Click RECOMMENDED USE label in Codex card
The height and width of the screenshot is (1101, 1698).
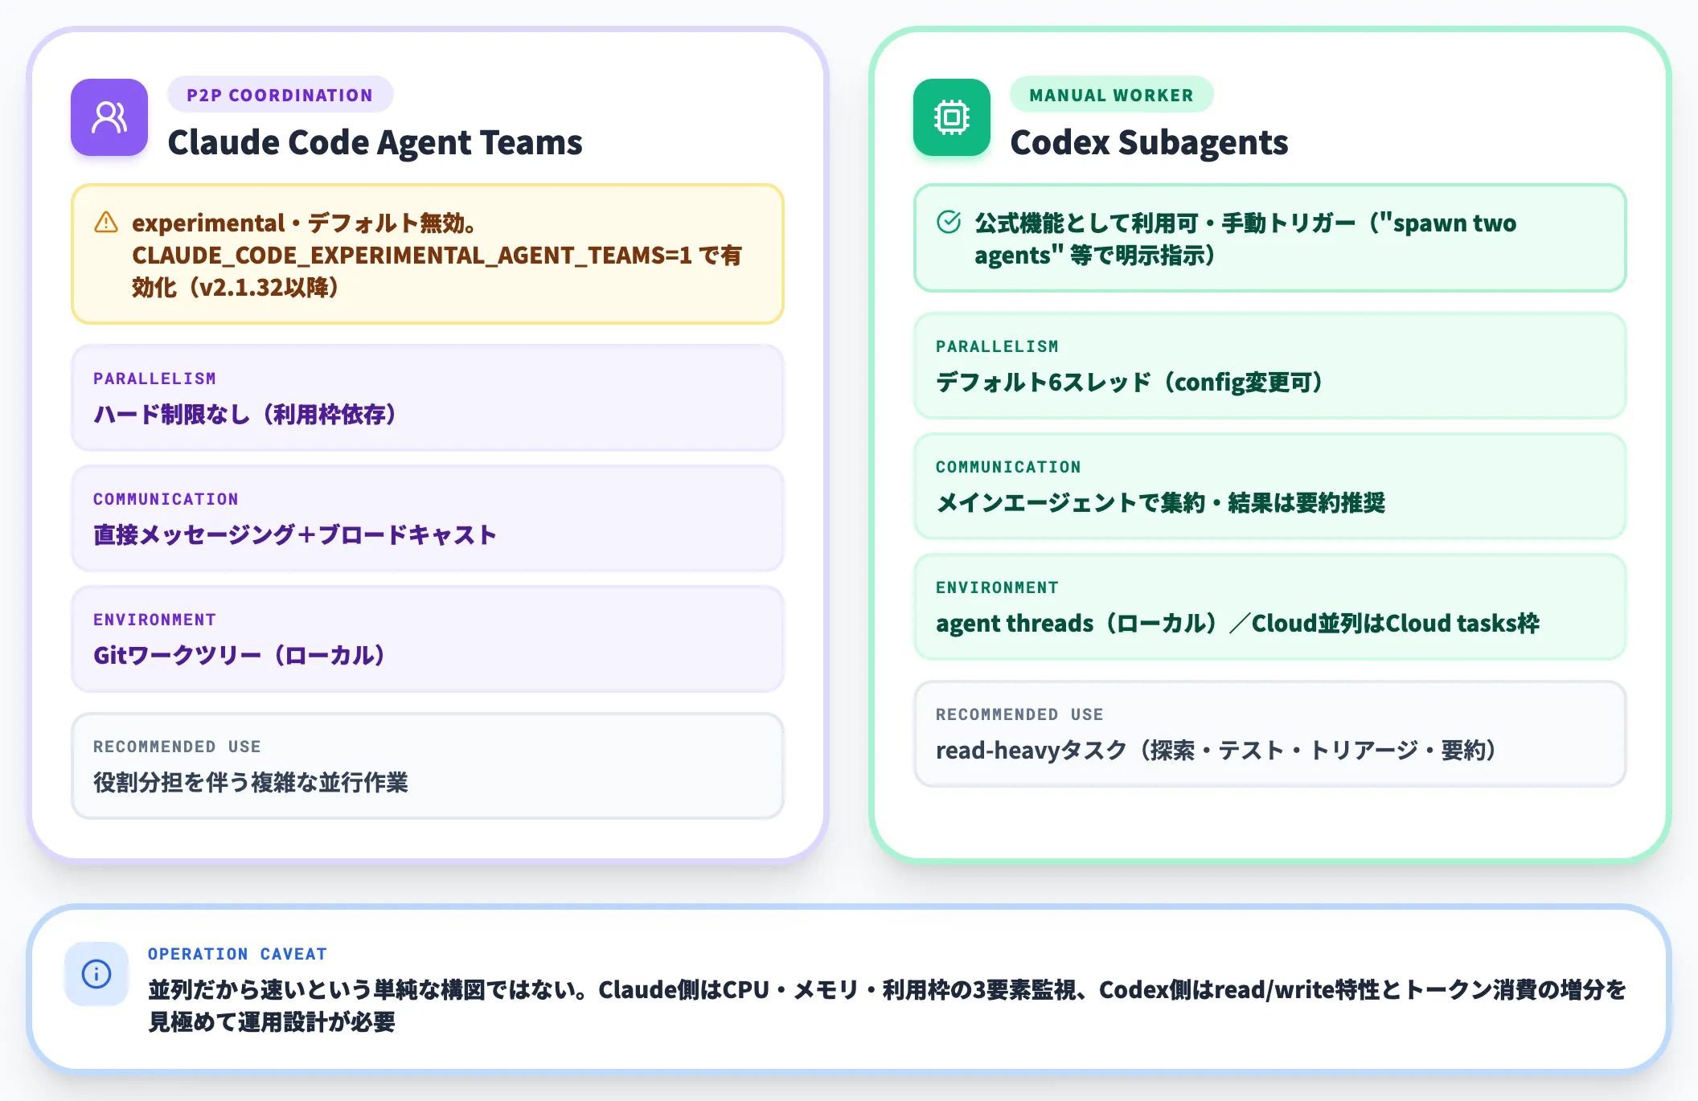tap(1019, 714)
